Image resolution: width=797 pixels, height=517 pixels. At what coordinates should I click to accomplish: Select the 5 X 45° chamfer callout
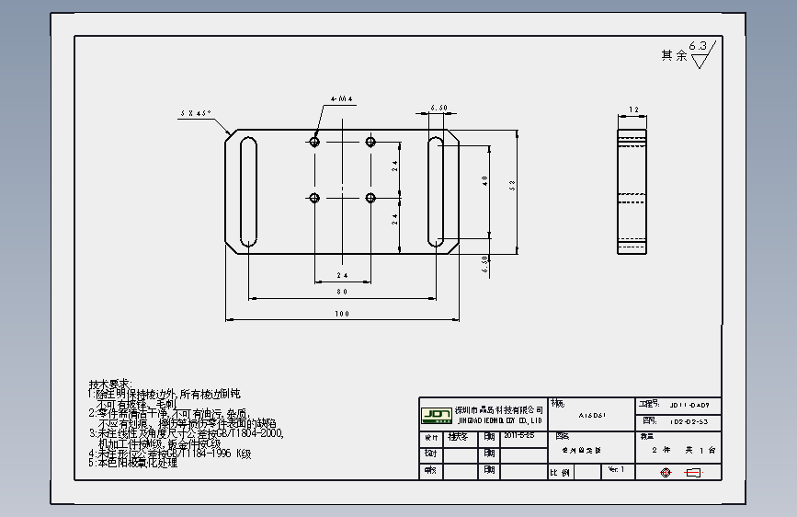pyautogui.click(x=196, y=113)
